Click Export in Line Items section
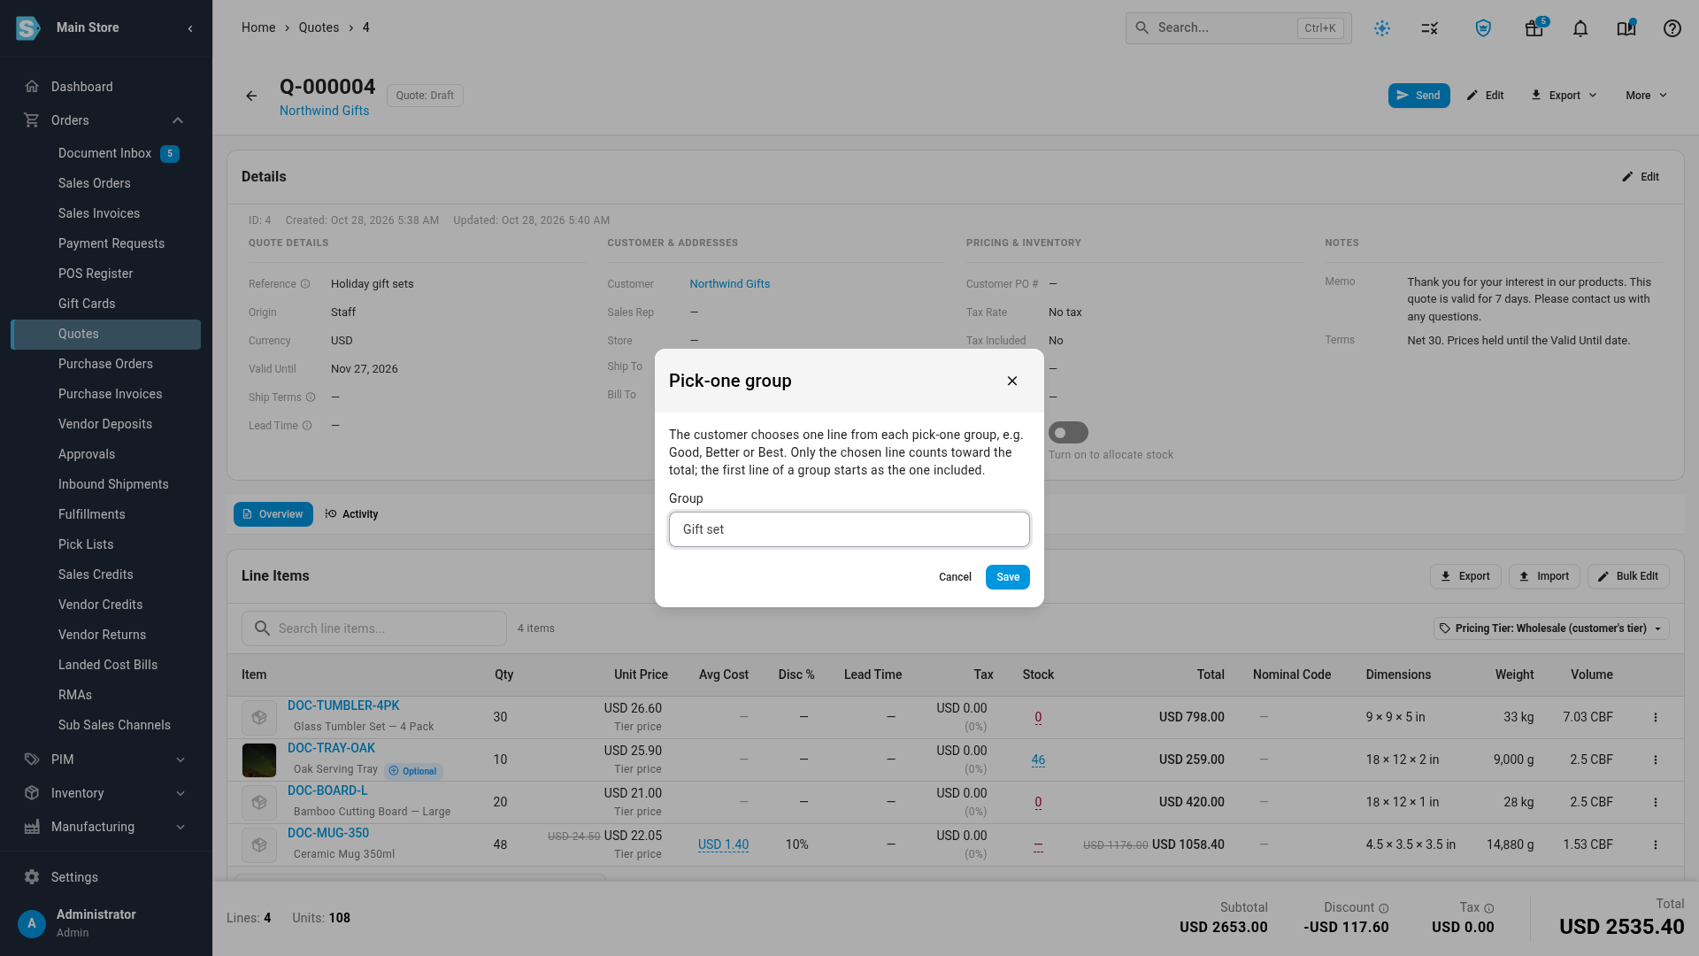 click(1465, 576)
